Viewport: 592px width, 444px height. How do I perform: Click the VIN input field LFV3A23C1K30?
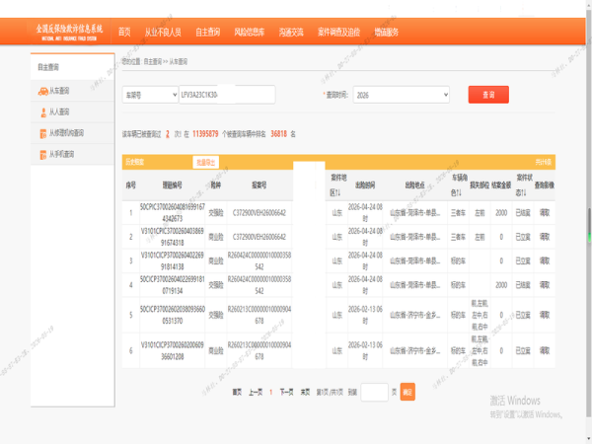(x=227, y=95)
